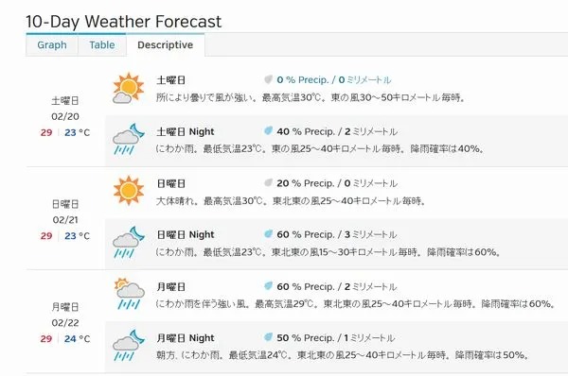Select the 02/22 date cell
The height and width of the screenshot is (376, 568).
coord(65,323)
